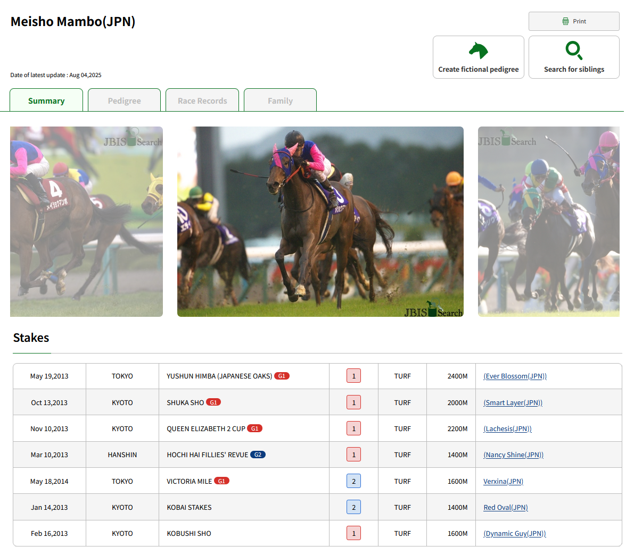Click the Print button
This screenshot has width=634, height=555.
[x=574, y=21]
